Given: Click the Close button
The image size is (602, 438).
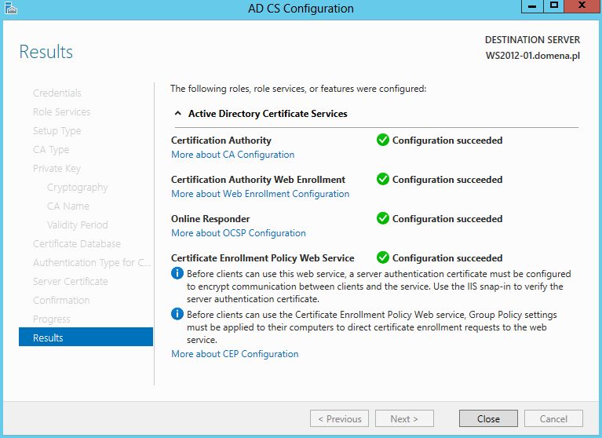Looking at the screenshot, I should (488, 419).
